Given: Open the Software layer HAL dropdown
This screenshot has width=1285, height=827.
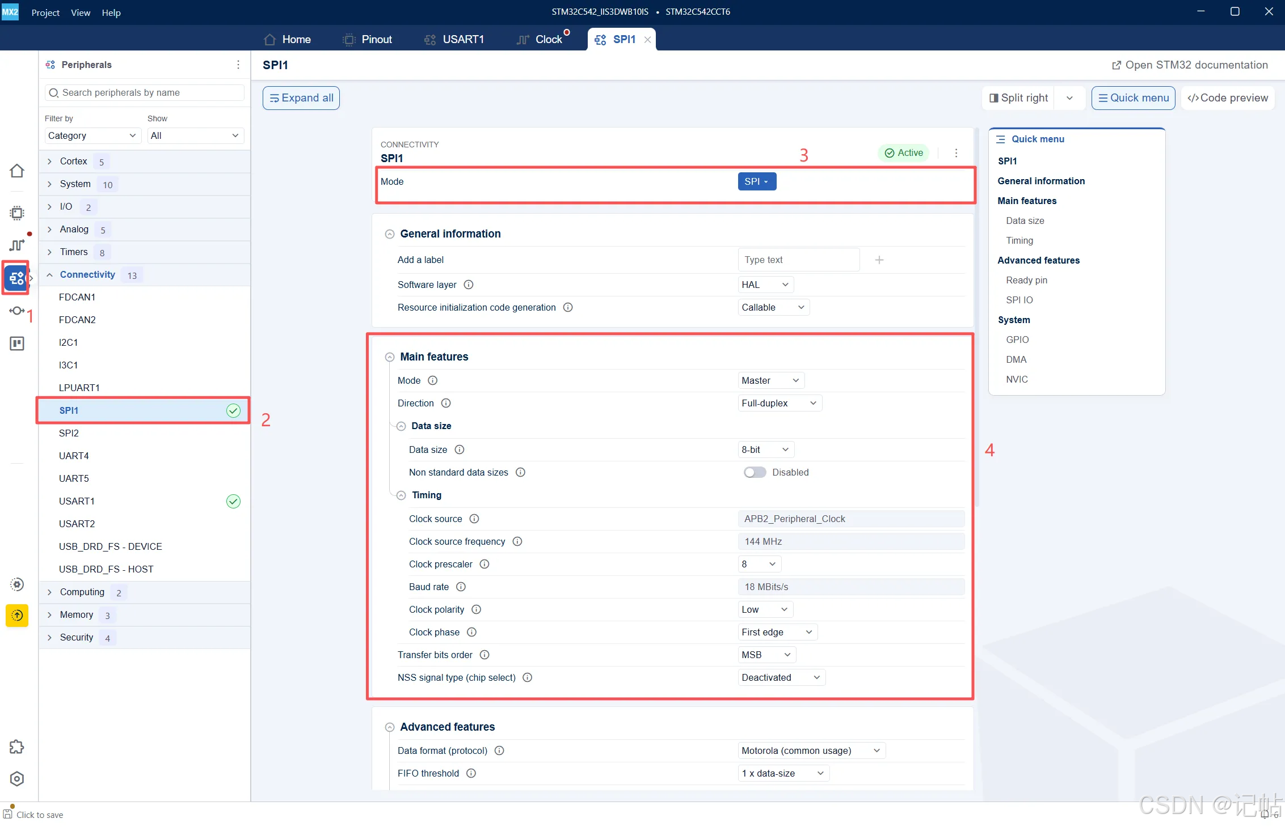Looking at the screenshot, I should coord(765,285).
